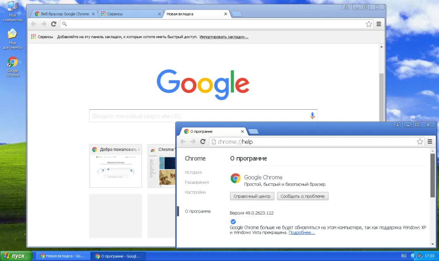The image size is (439, 261).
Task: Open the Chrome thumbnail tile next to Добро пожаловать
Action: pyautogui.click(x=162, y=166)
